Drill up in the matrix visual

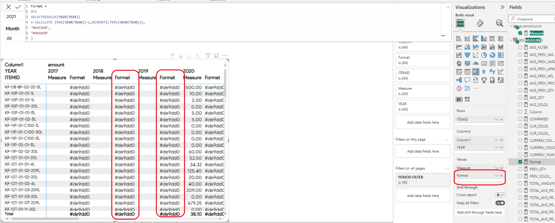pos(172,56)
